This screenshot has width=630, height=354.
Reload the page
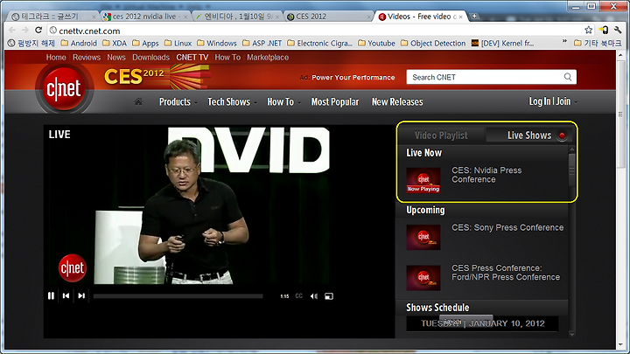[x=38, y=31]
